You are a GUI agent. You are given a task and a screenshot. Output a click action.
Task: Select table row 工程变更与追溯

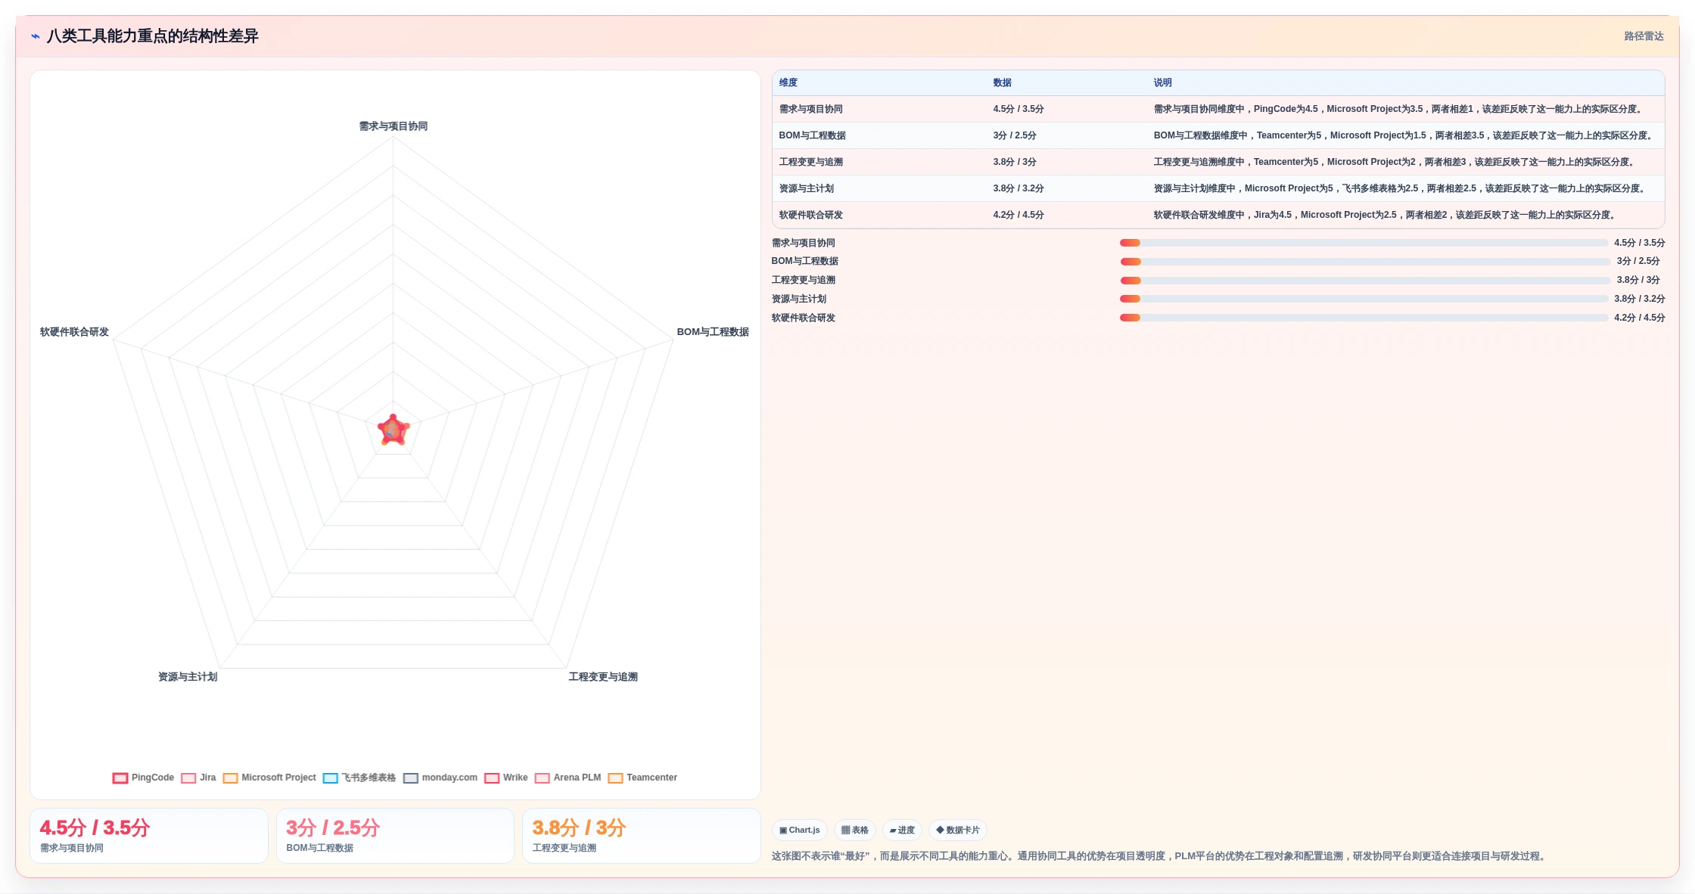pyautogui.click(x=1218, y=162)
